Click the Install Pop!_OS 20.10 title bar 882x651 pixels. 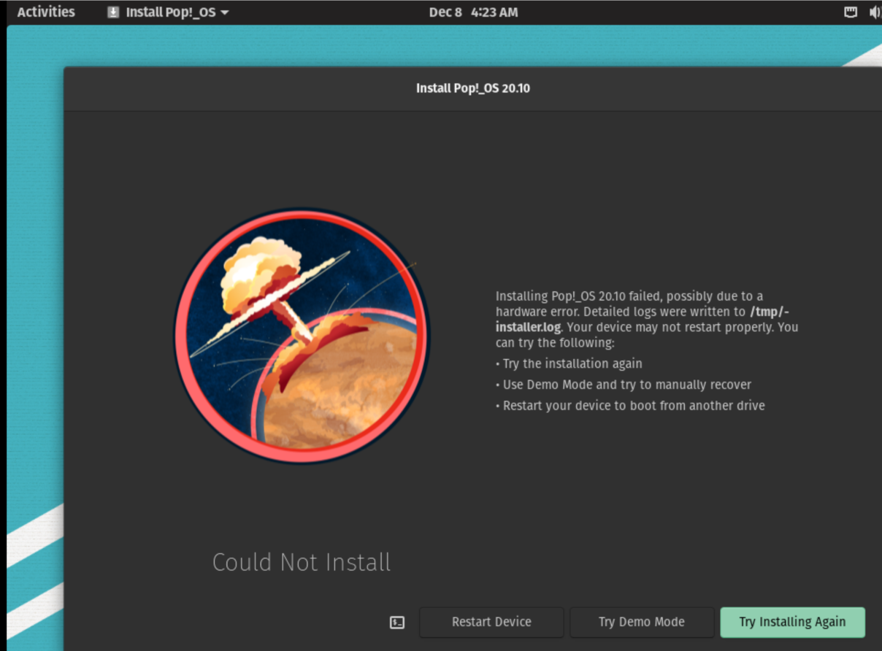[x=472, y=88]
